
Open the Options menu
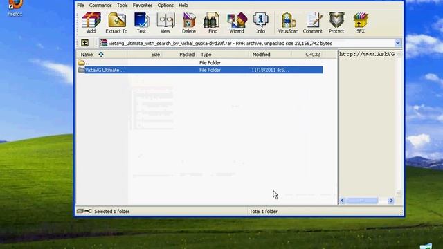pyautogui.click(x=165, y=5)
